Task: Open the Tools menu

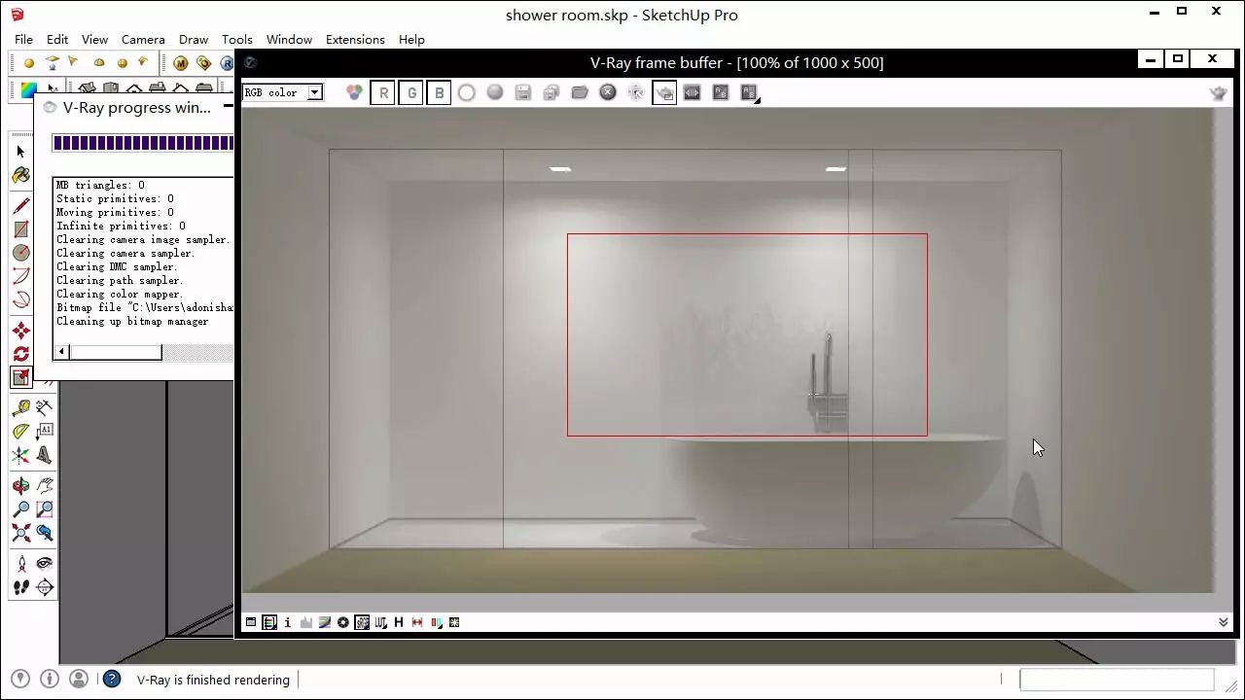Action: [x=236, y=39]
